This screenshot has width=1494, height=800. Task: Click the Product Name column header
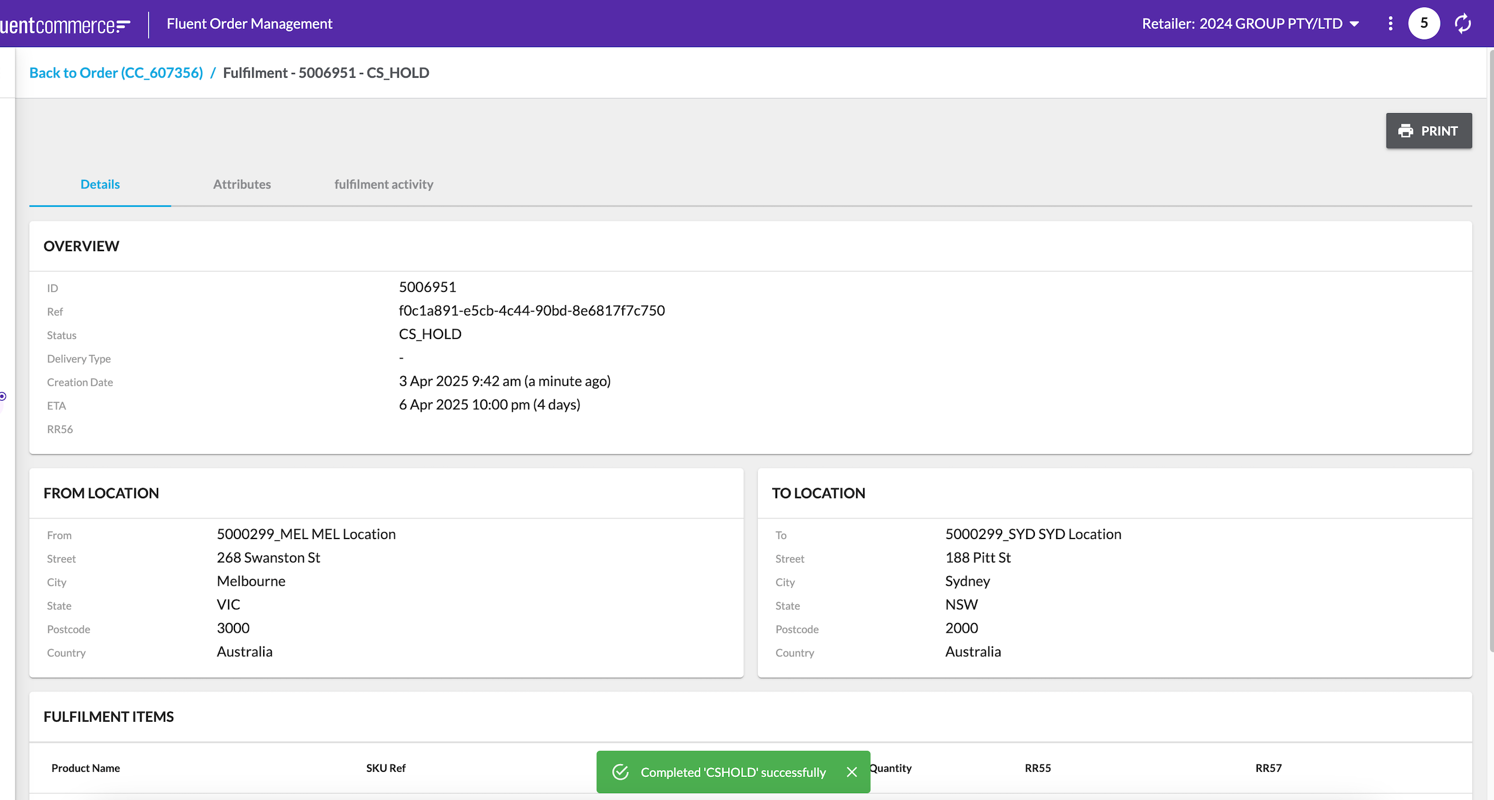[x=86, y=767]
